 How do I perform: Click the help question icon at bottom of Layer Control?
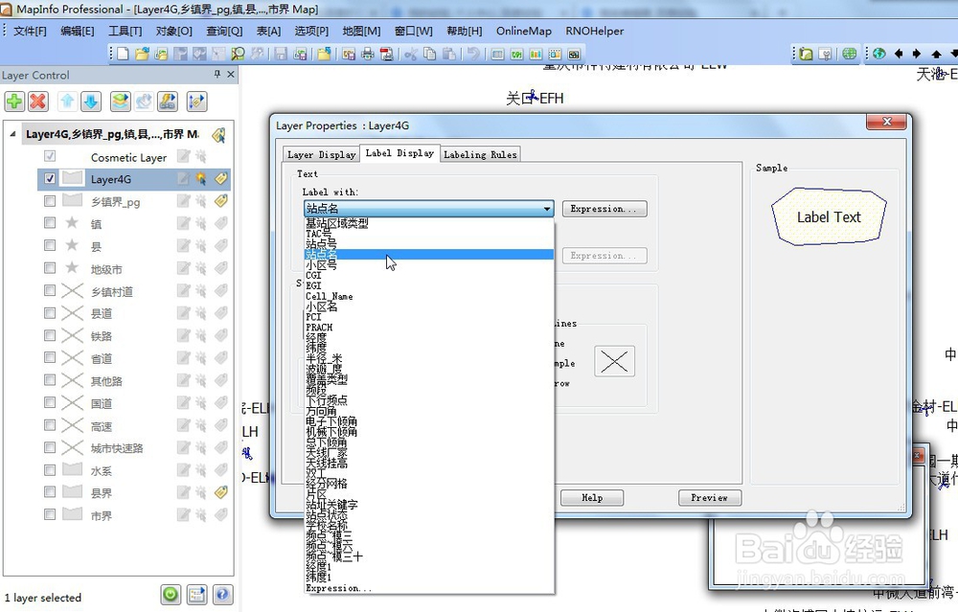[222, 595]
